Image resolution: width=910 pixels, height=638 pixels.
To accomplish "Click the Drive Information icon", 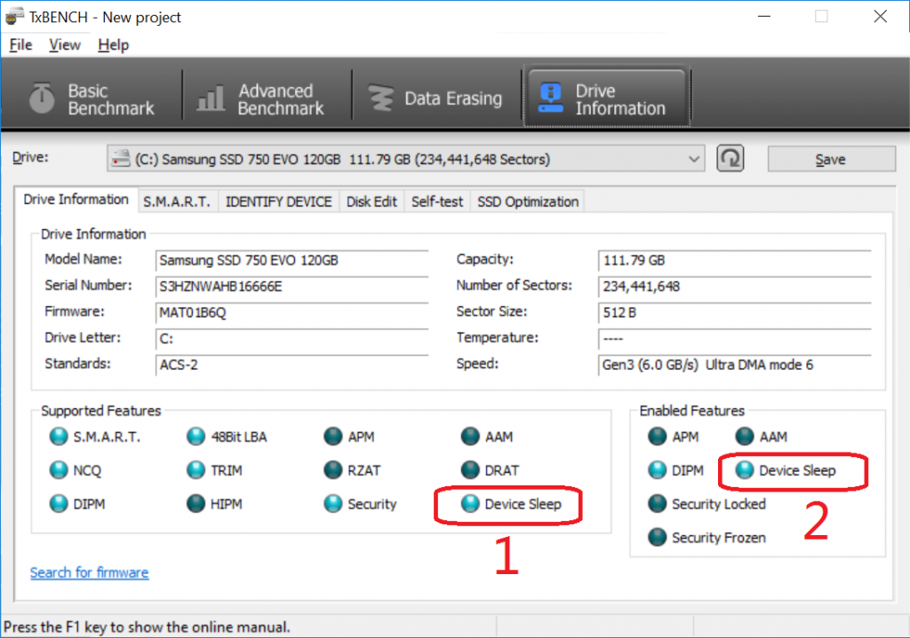I will tap(550, 98).
